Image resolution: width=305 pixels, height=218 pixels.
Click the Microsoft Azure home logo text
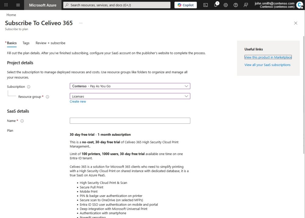coord(43,5)
